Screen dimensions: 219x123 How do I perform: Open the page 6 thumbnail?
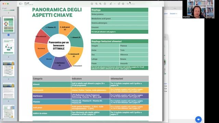(x=9, y=91)
